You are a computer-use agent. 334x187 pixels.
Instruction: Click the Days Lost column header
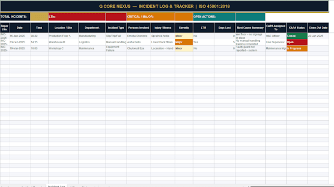[x=224, y=27]
